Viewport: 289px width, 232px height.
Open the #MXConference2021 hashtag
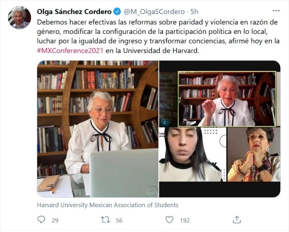pos(70,50)
